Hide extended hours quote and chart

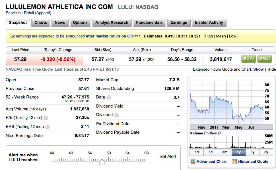[272, 69]
